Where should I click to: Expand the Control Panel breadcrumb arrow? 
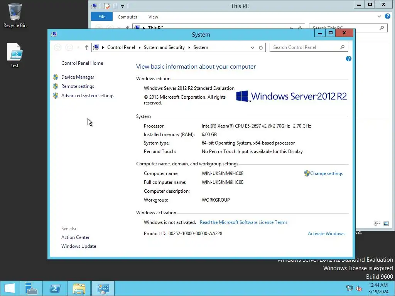(140, 47)
